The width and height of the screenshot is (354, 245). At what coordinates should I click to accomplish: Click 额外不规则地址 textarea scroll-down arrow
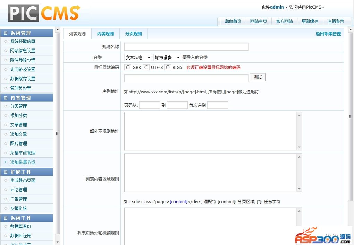(300, 147)
